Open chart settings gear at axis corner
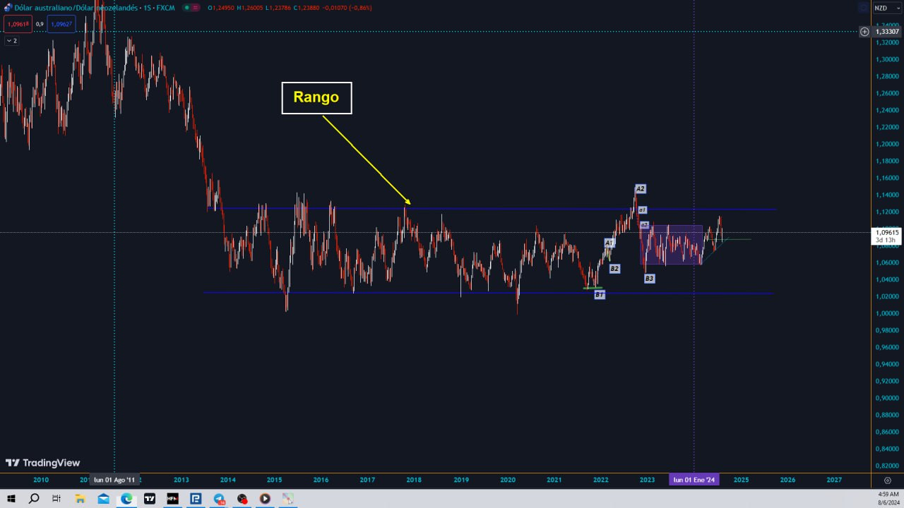 888,480
